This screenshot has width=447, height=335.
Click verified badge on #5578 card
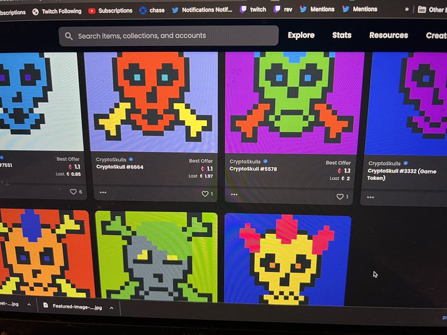266,161
